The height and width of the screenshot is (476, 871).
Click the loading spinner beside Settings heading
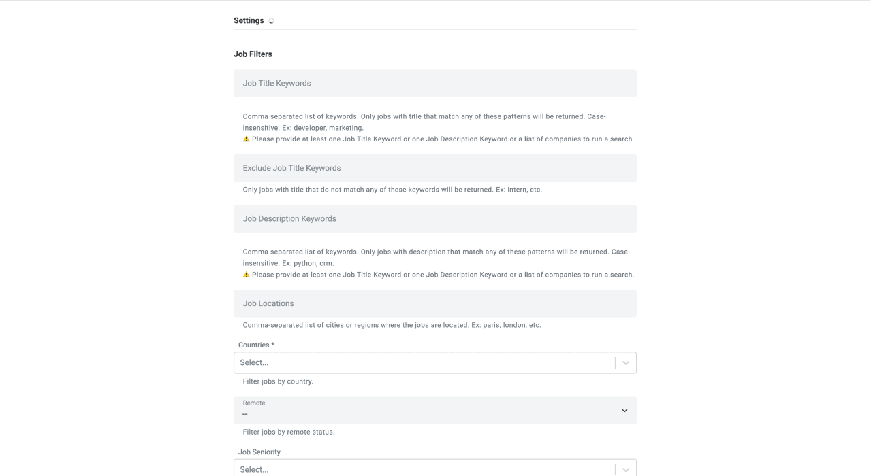pos(270,20)
